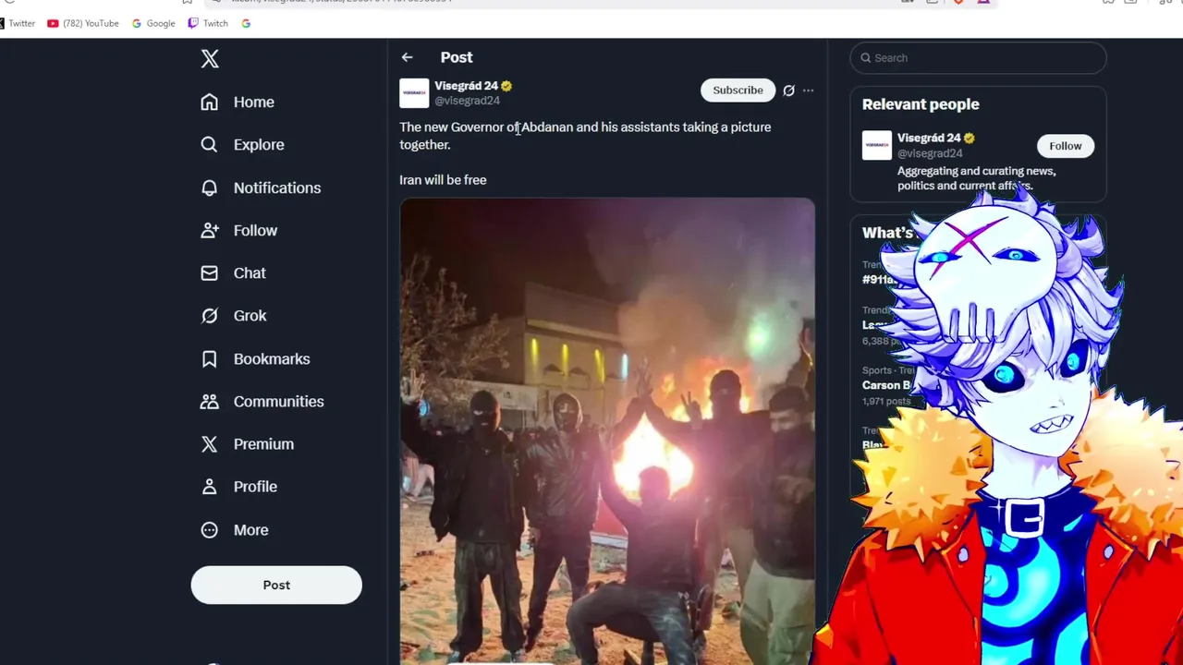Open the Home navigation item

tap(238, 102)
